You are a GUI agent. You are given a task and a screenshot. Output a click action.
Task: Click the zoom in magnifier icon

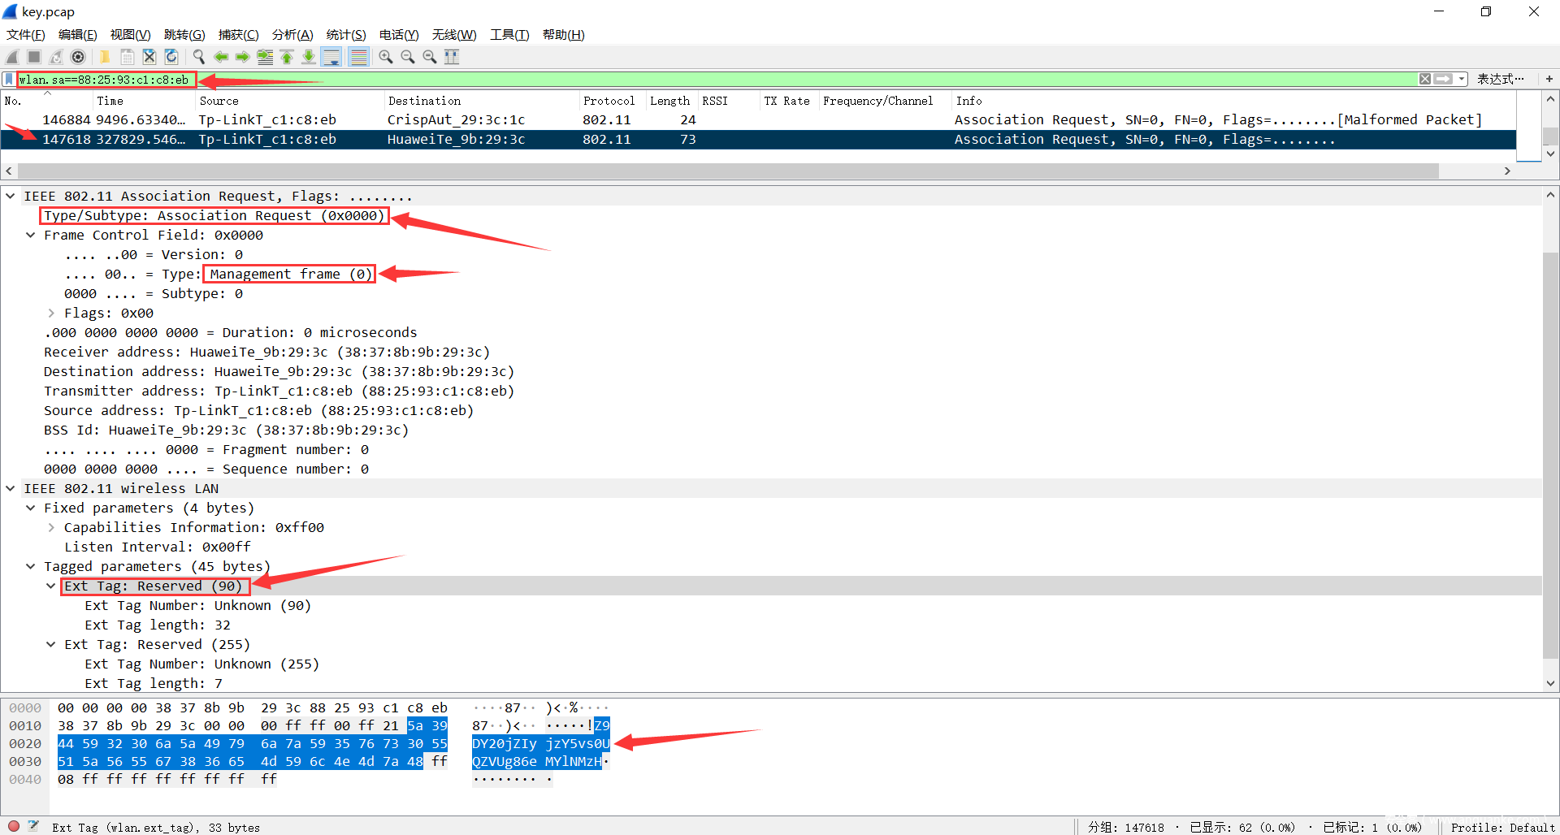pos(386,57)
